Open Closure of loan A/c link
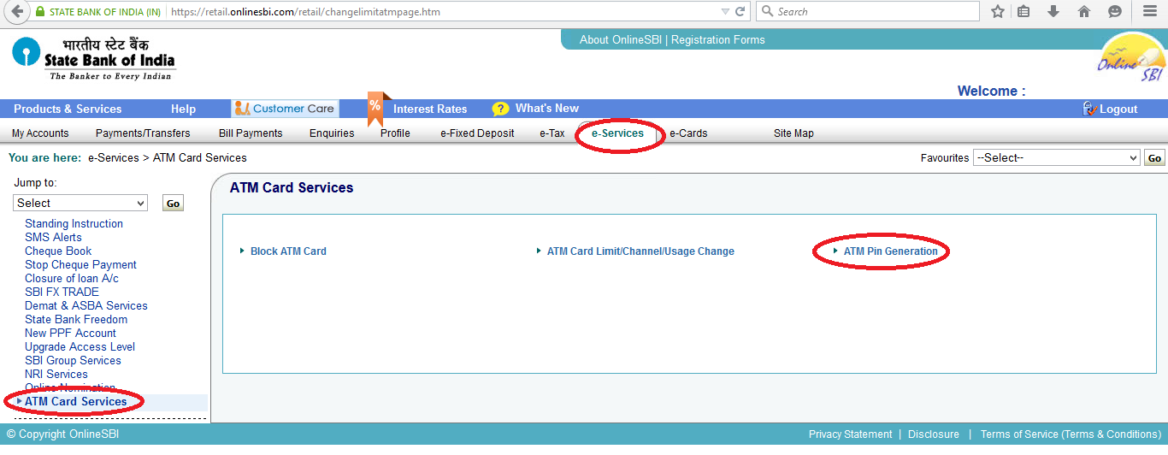Screen dimensions: 1168x455 (72, 279)
